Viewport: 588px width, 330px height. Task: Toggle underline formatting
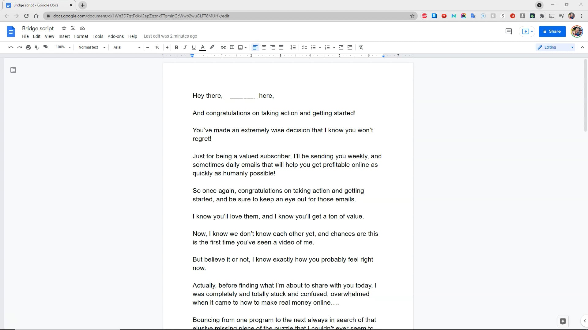[194, 47]
